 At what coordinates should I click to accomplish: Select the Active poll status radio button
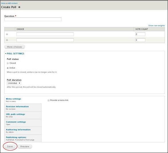click(8, 68)
